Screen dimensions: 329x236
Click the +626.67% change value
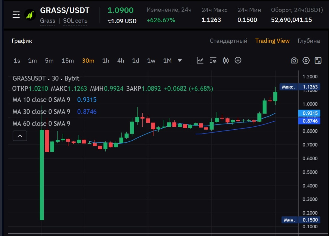(x=161, y=20)
